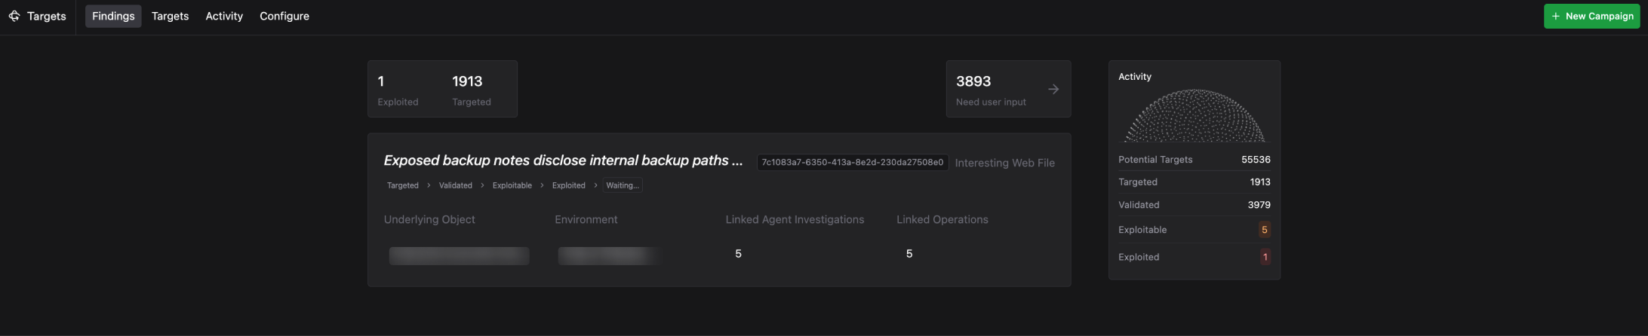Image resolution: width=1648 pixels, height=336 pixels.
Task: Select the Validated 3979 activity row
Action: [1194, 205]
